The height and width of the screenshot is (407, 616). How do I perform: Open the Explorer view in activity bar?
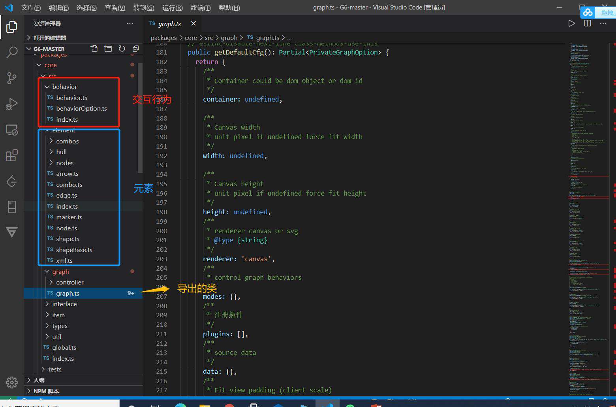(12, 27)
